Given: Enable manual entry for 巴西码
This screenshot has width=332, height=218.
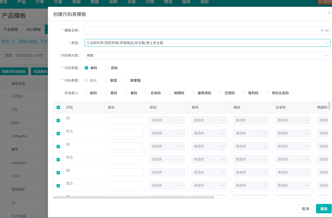Looking at the screenshot, I should (221, 93).
